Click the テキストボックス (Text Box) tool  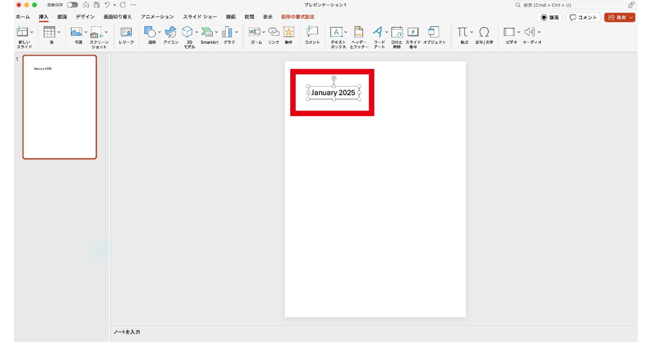click(336, 32)
